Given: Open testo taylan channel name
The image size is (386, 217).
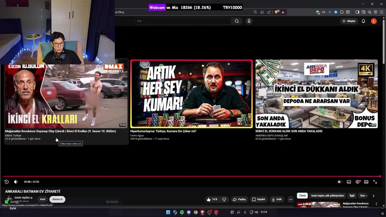Looking at the screenshot, I should [x=22, y=198].
